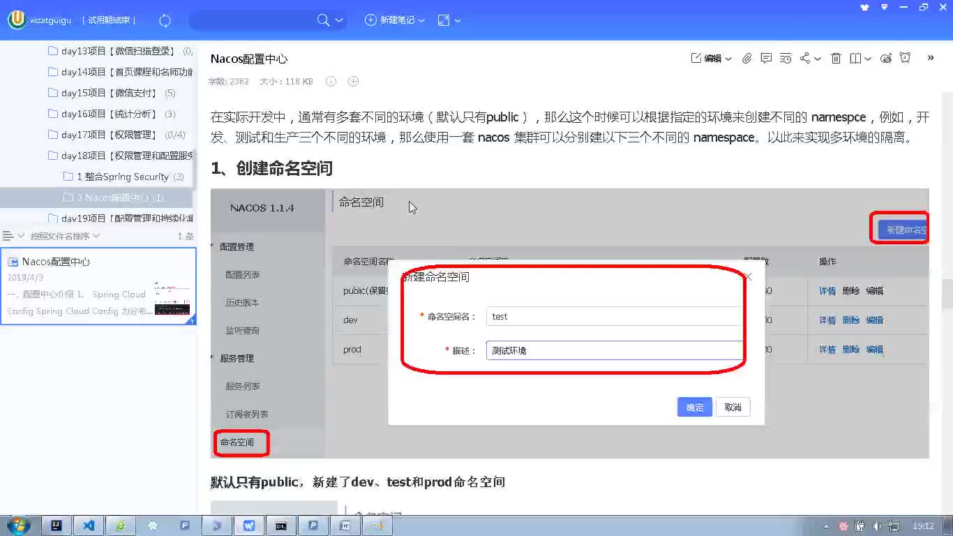Select the day16项目【统计分析】 folder
This screenshot has height=536, width=953.
click(x=112, y=114)
